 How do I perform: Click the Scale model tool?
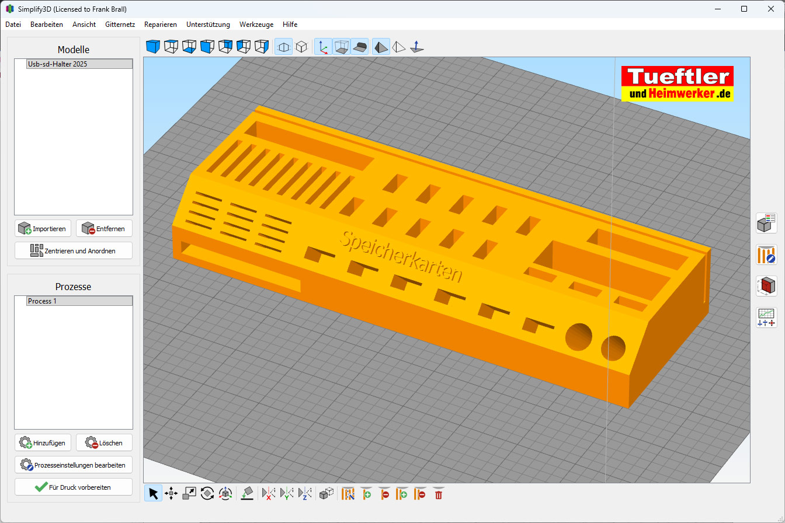click(x=189, y=494)
